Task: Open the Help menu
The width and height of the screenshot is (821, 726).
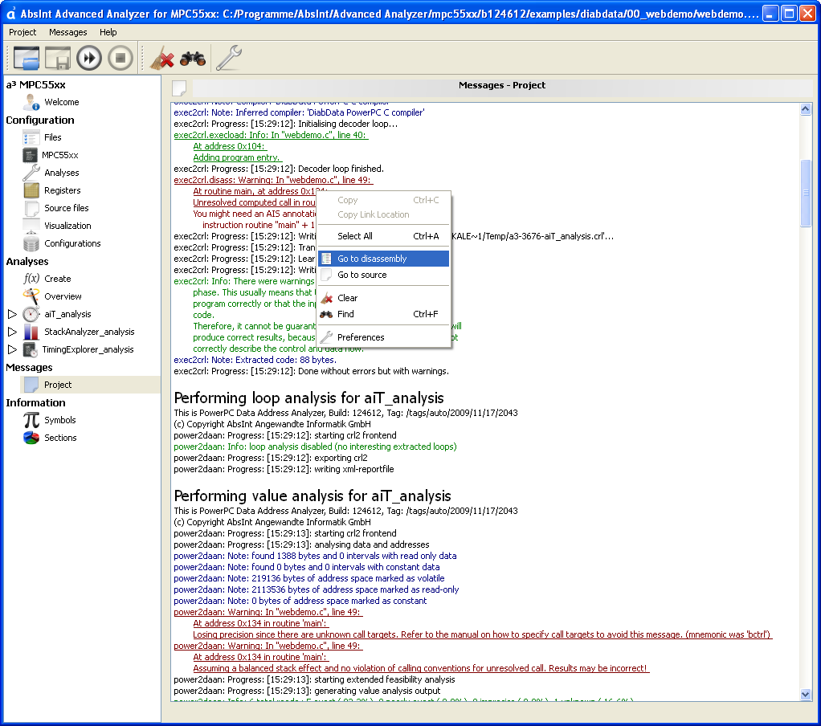Action: (108, 32)
